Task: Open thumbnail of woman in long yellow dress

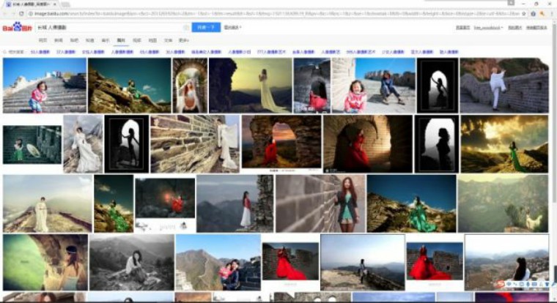Action: coord(251,86)
